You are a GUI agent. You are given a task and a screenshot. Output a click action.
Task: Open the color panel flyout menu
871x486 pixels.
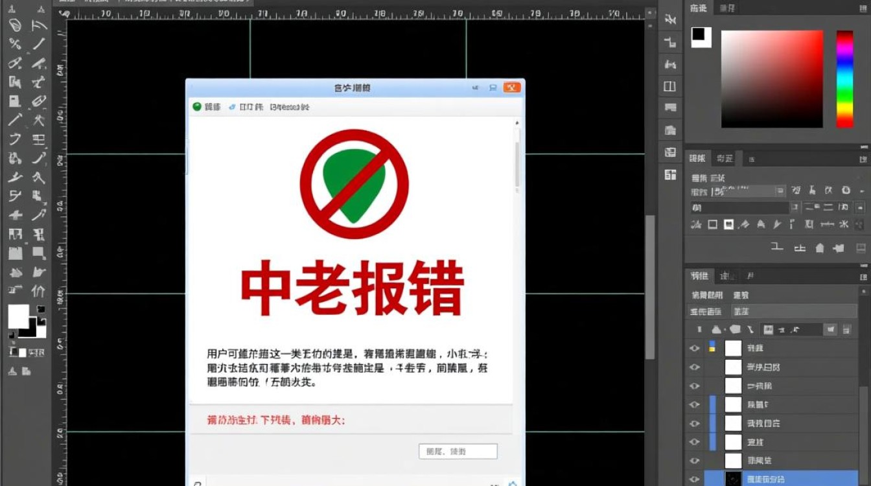pos(862,8)
